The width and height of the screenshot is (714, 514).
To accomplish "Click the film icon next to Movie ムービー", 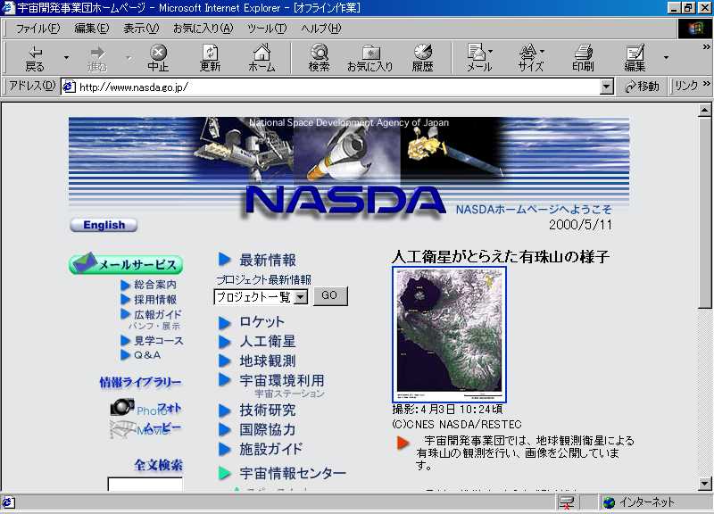I will click(122, 428).
